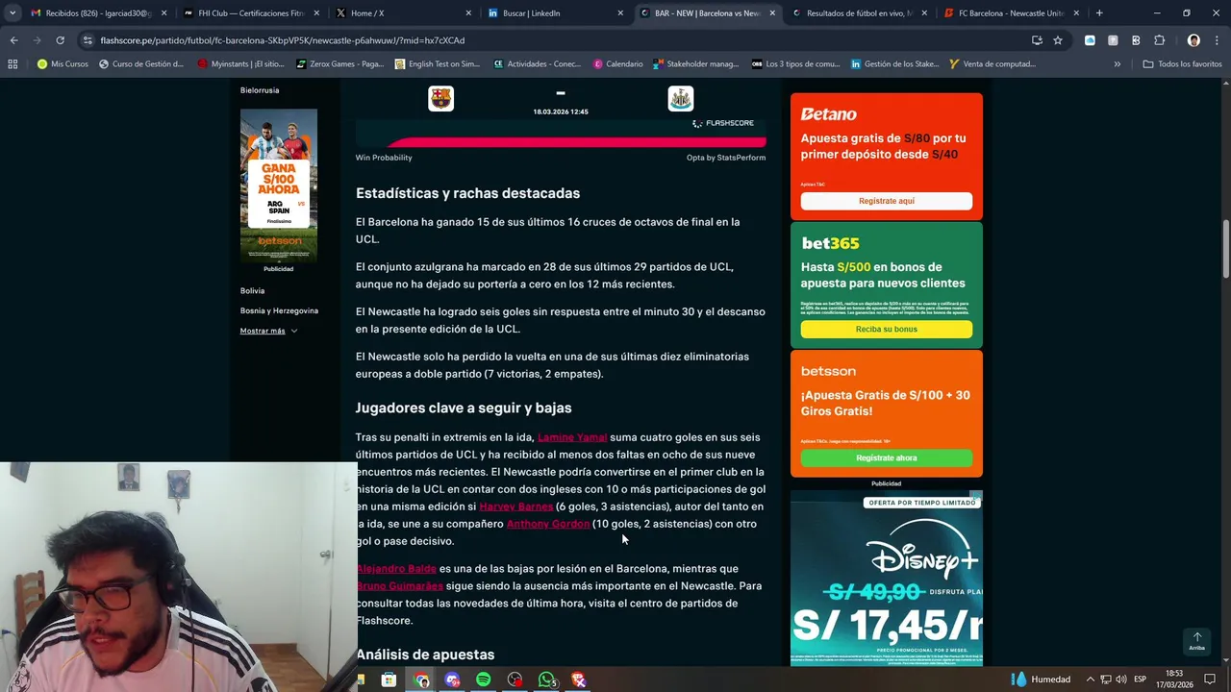The image size is (1231, 692).
Task: Click bet365 Reciba su bonus button
Action: click(x=887, y=329)
